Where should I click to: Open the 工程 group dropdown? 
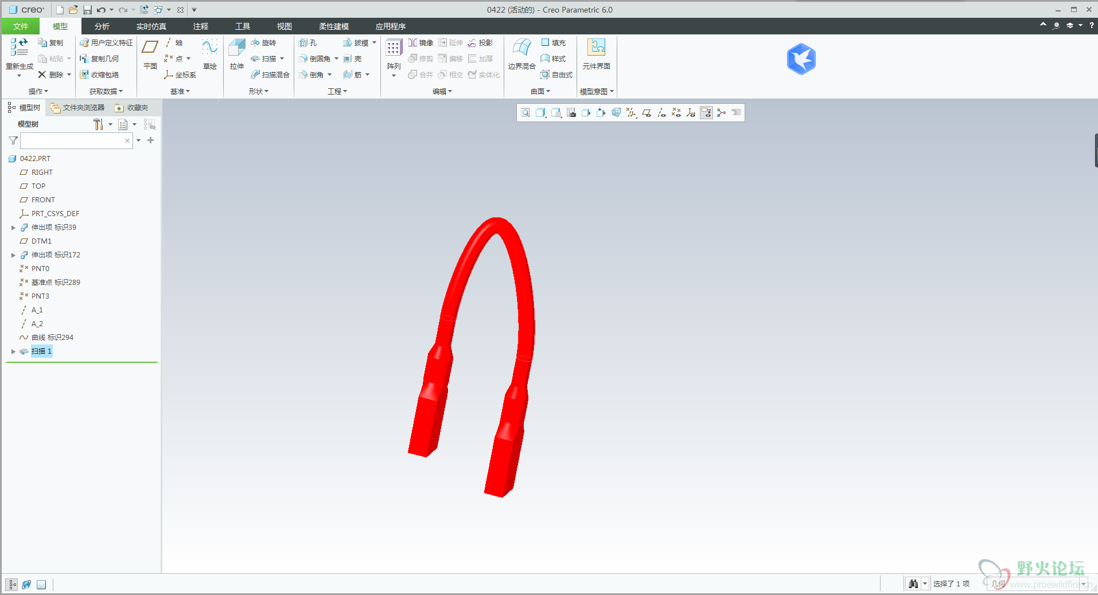[337, 91]
